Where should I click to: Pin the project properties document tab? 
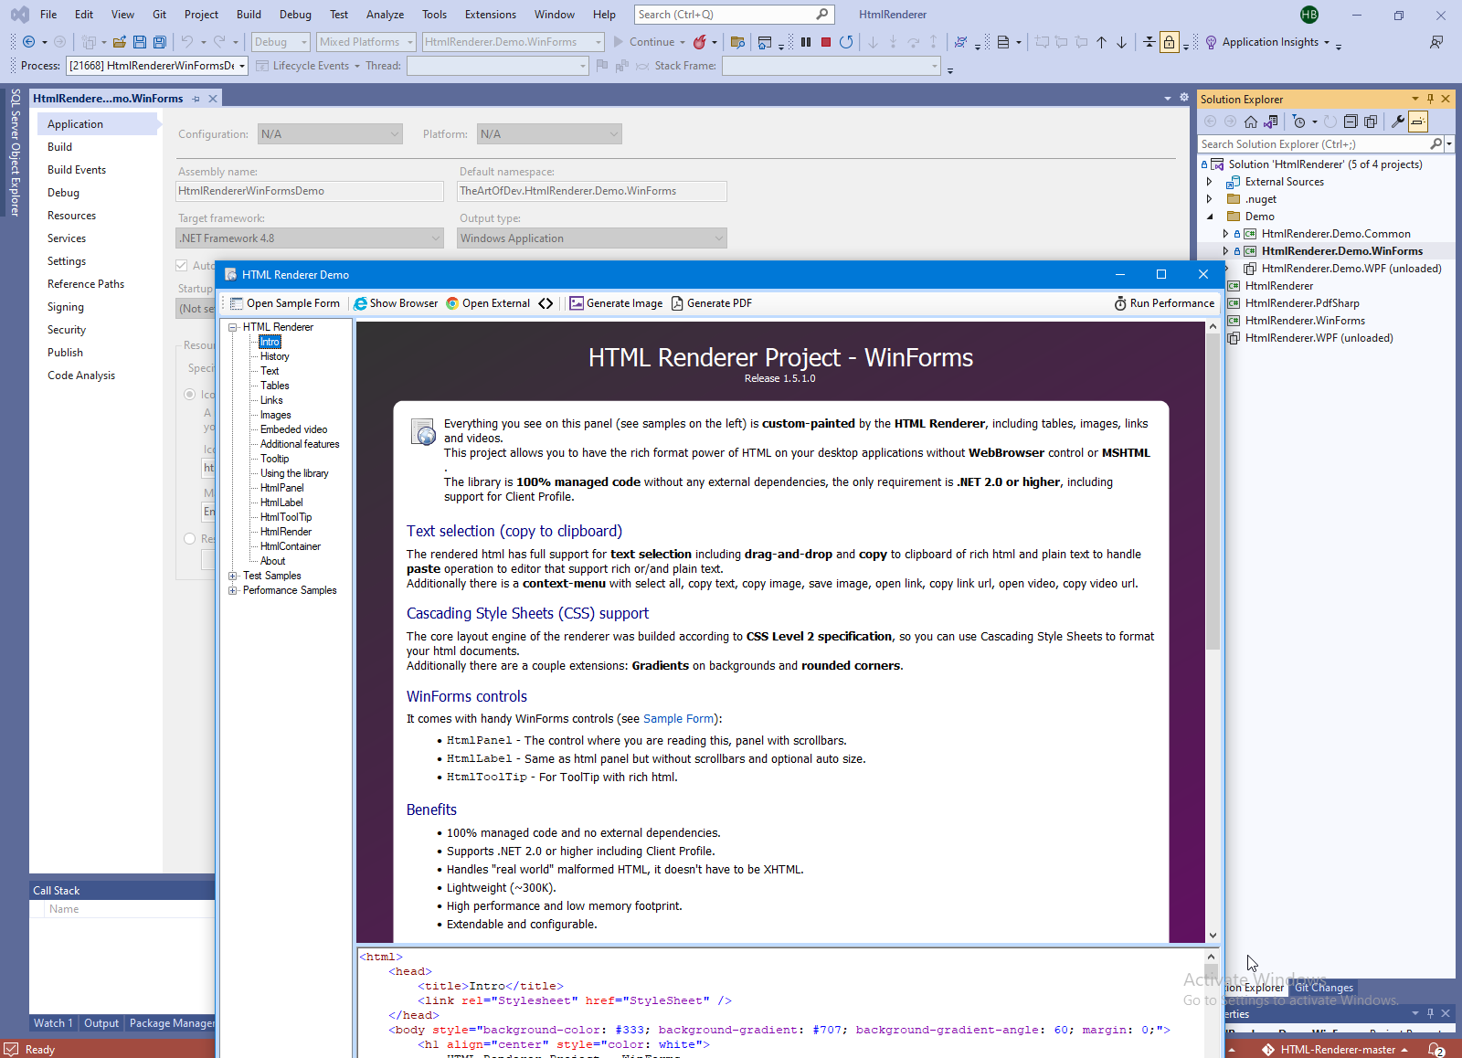click(196, 99)
